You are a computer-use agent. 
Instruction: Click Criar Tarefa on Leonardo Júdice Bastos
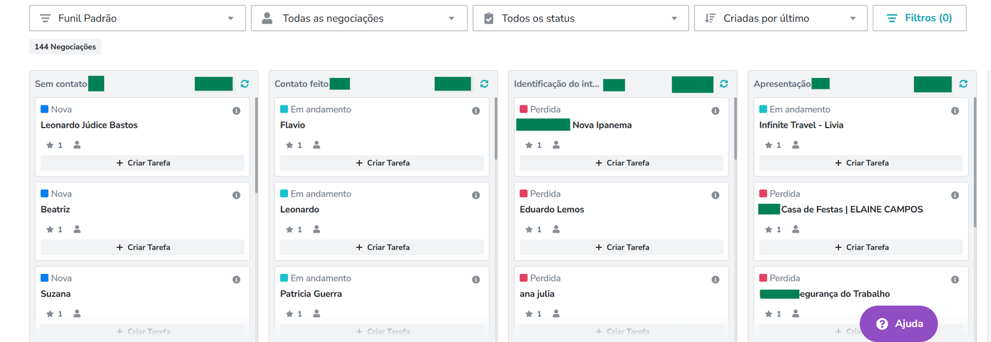click(x=142, y=163)
